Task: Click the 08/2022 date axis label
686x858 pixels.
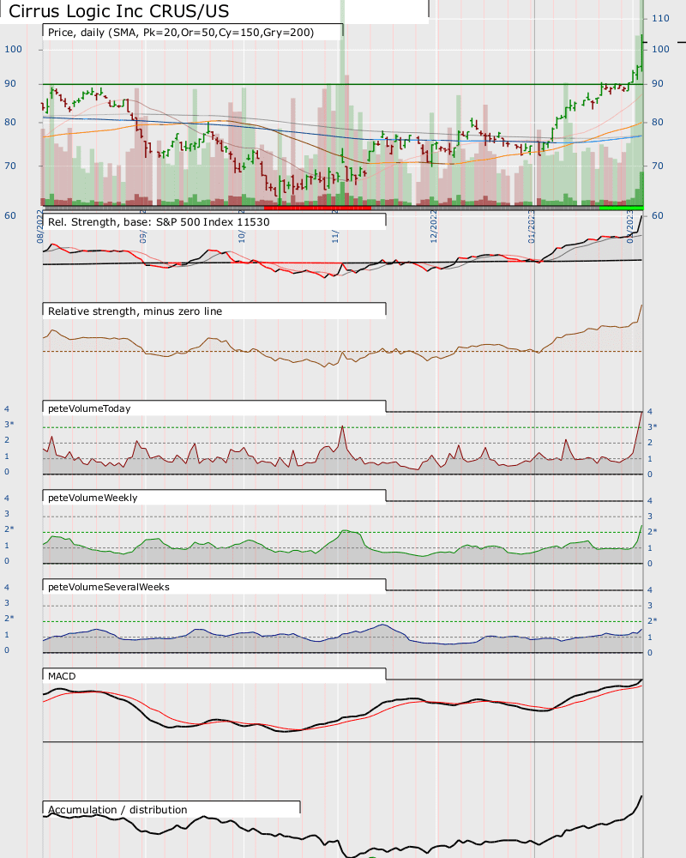Action: [x=39, y=226]
